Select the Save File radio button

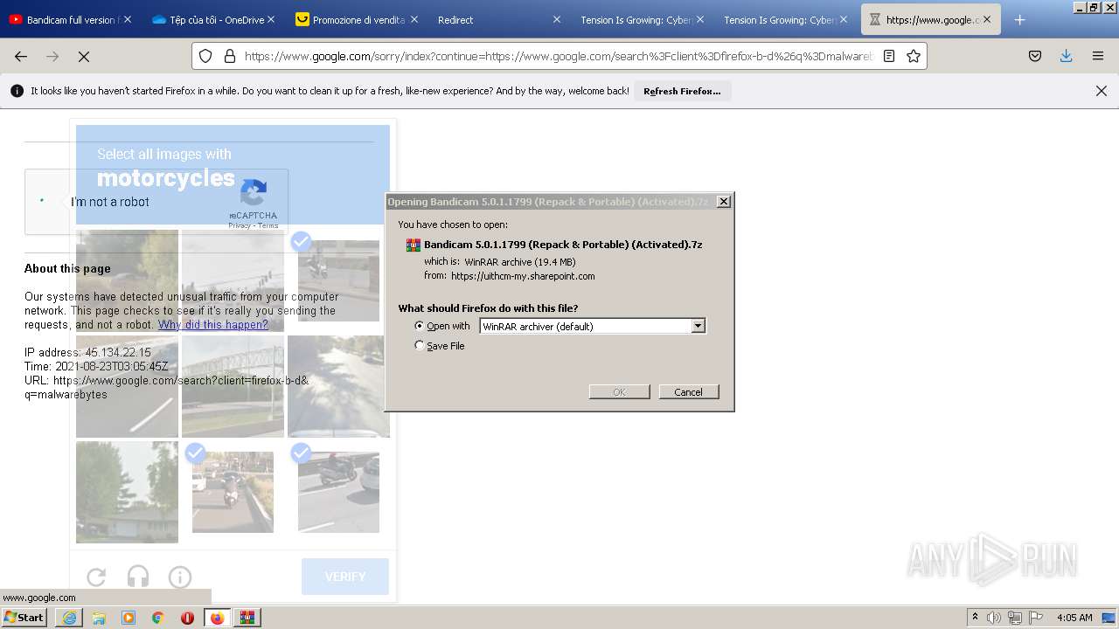(420, 346)
